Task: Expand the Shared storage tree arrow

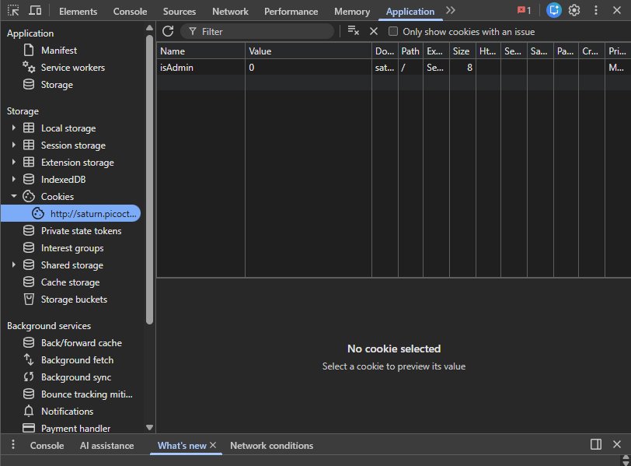Action: [14, 265]
